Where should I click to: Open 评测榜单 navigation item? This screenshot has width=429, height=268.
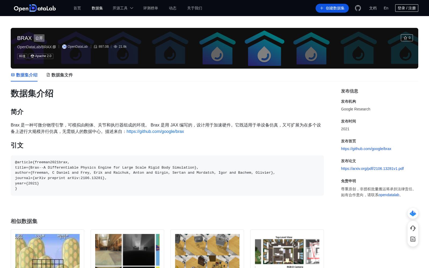tap(151, 8)
